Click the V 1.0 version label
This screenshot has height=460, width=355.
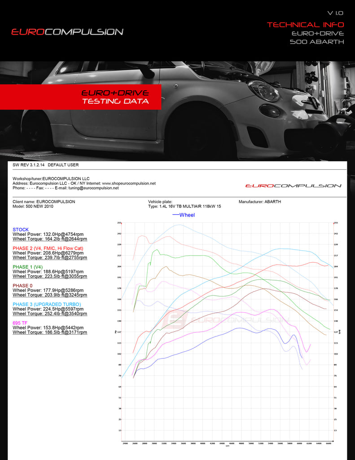(335, 13)
